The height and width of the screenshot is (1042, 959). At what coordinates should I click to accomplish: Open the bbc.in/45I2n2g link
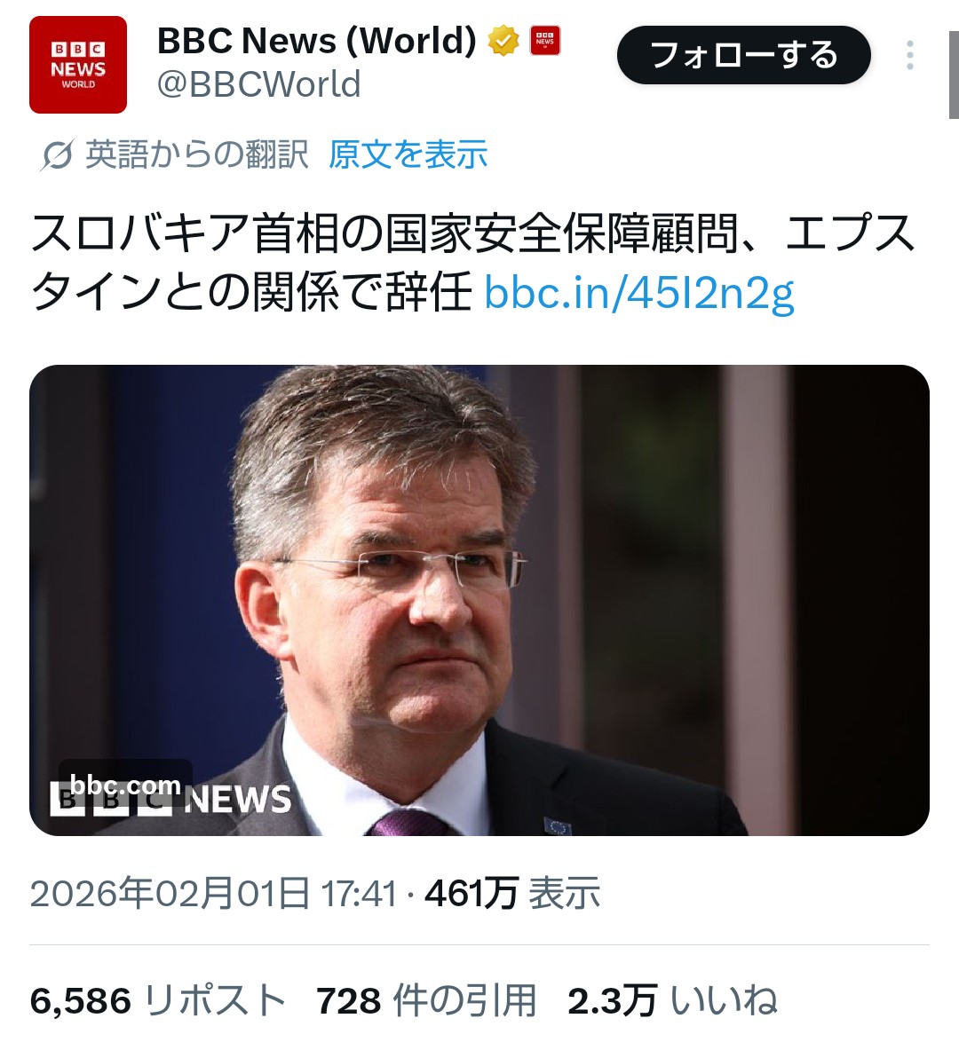pos(639,292)
